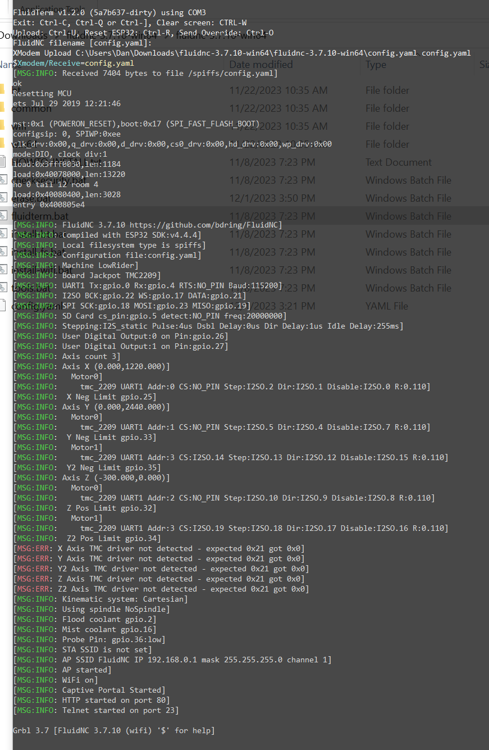Image resolution: width=489 pixels, height=750 pixels.
Task: Select the 'Captive Portal Started' message
Action: pyautogui.click(x=89, y=690)
